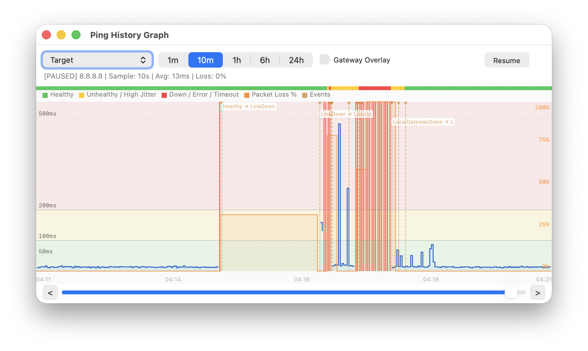Select the 10m time range

pos(205,60)
